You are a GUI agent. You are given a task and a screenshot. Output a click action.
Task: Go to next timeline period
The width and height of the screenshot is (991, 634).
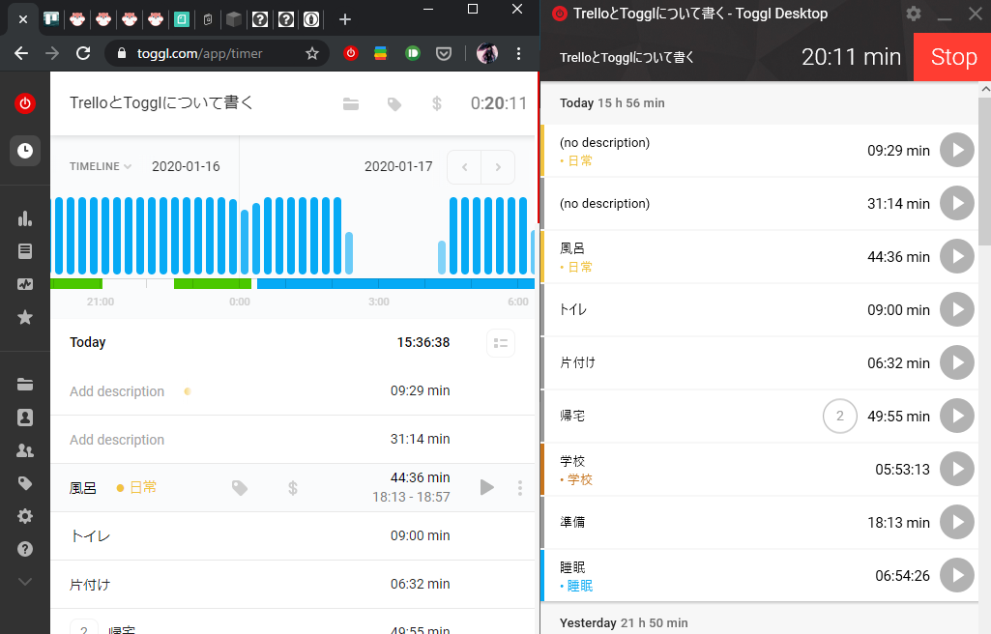pos(498,167)
